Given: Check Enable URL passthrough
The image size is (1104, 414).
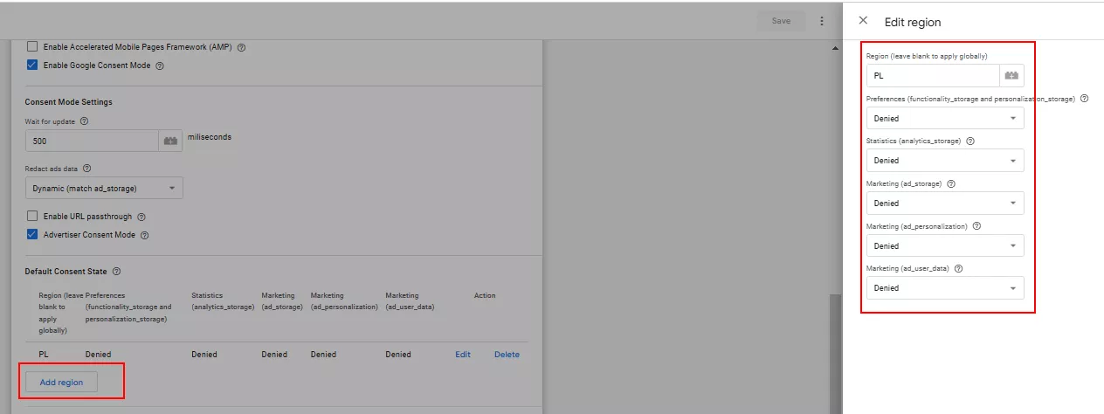Looking at the screenshot, I should click(x=32, y=217).
